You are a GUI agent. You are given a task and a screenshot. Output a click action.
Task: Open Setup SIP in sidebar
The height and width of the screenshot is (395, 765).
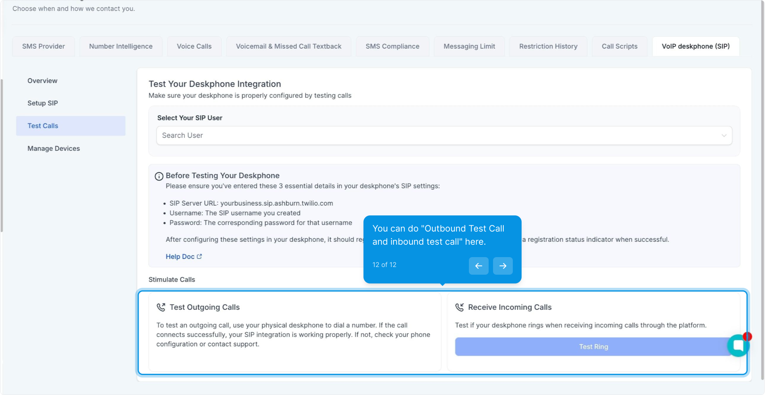click(x=42, y=103)
